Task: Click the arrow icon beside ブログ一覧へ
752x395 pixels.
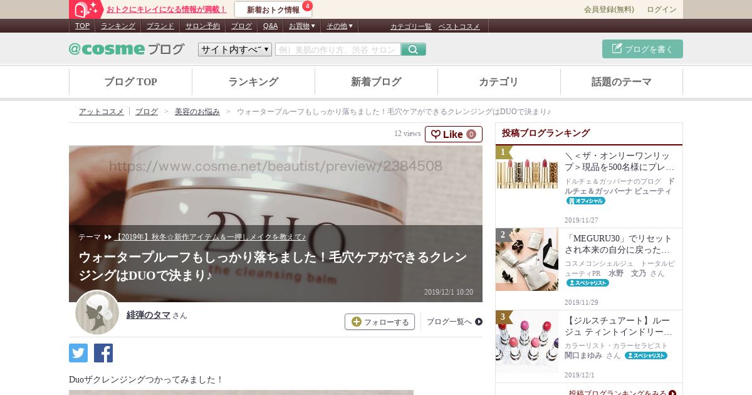Action: pos(479,322)
